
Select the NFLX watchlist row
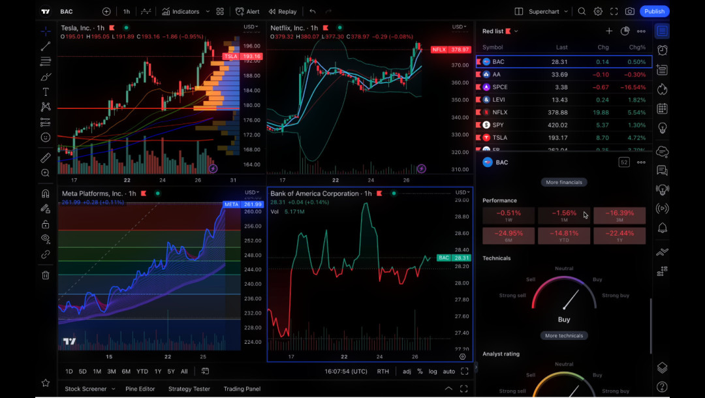[564, 112]
